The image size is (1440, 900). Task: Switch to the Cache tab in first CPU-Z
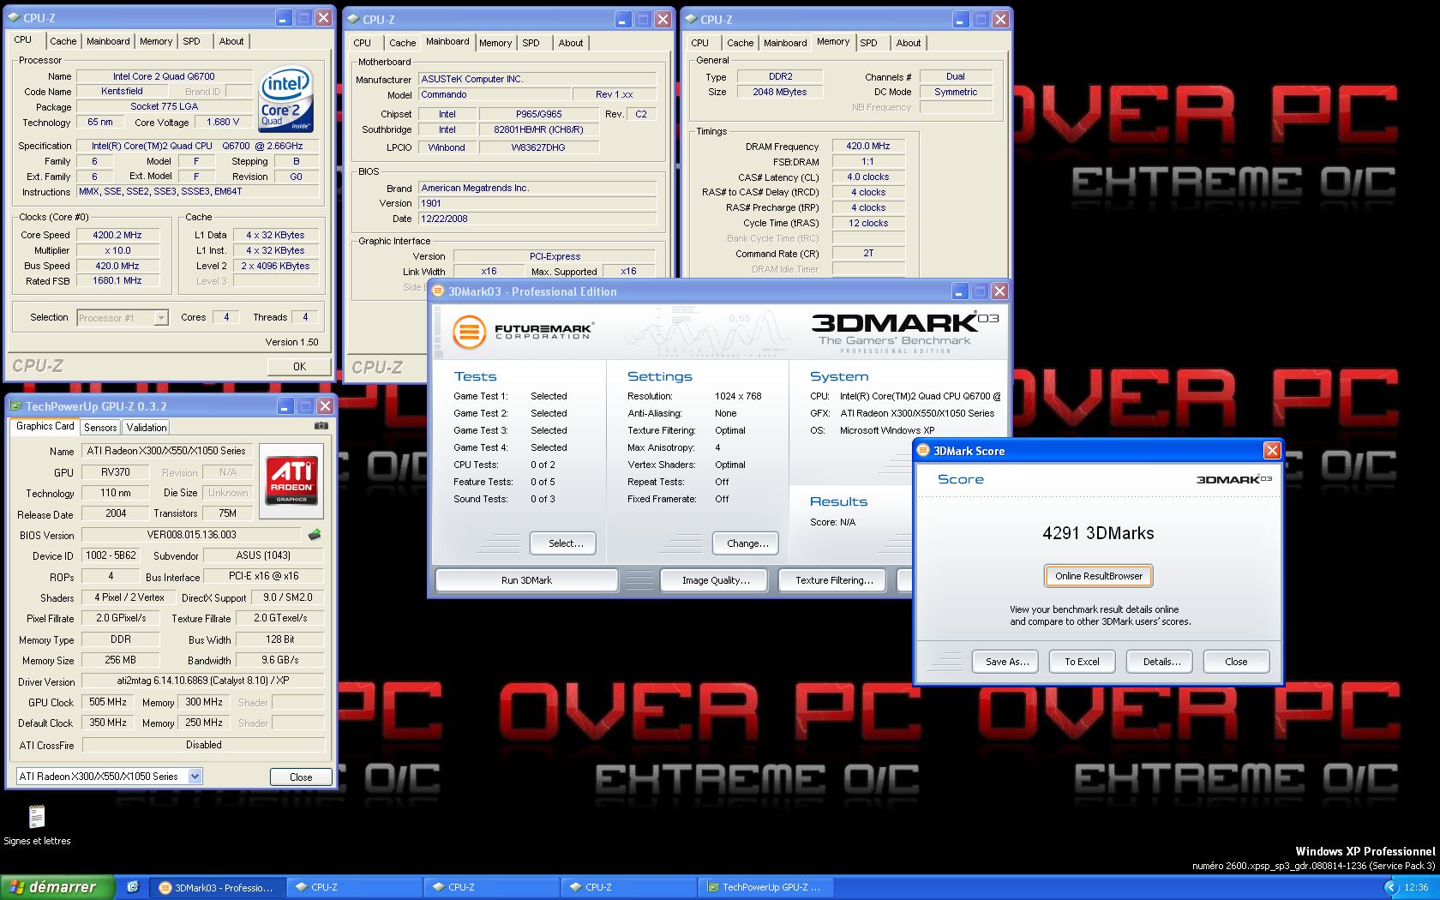[x=63, y=41]
